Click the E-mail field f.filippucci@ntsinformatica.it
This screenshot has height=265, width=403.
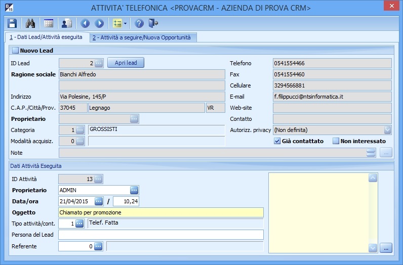pos(332,97)
